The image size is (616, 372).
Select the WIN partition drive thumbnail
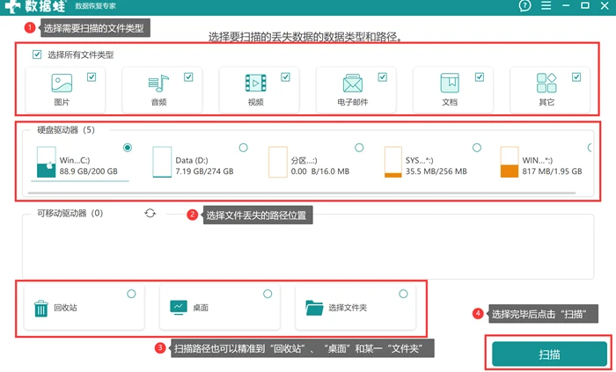[x=510, y=162]
